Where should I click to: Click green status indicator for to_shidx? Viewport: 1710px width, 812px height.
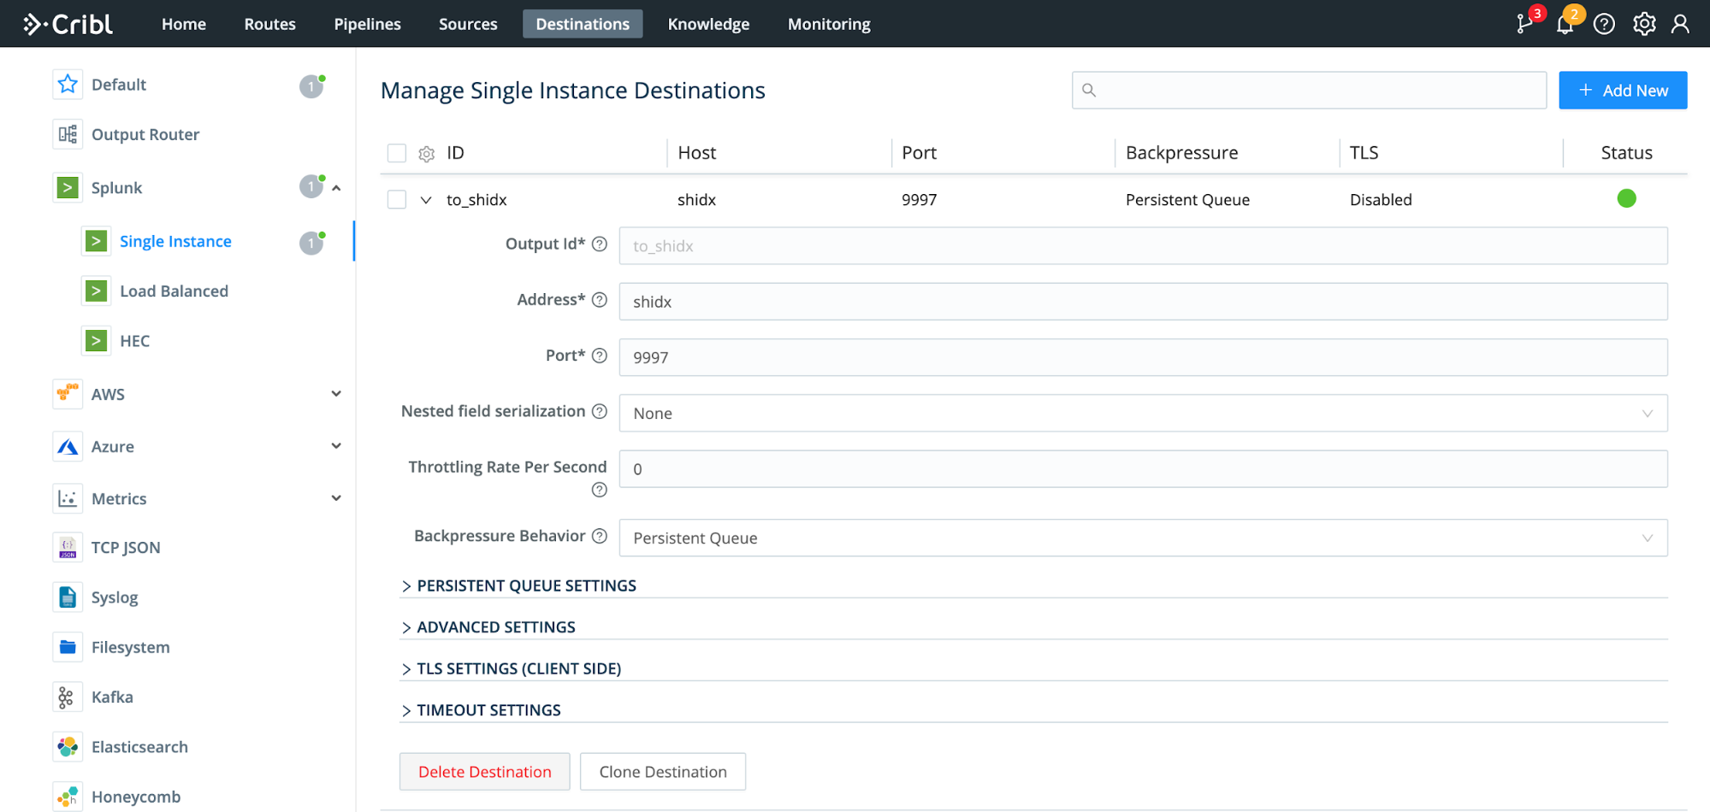[1626, 198]
